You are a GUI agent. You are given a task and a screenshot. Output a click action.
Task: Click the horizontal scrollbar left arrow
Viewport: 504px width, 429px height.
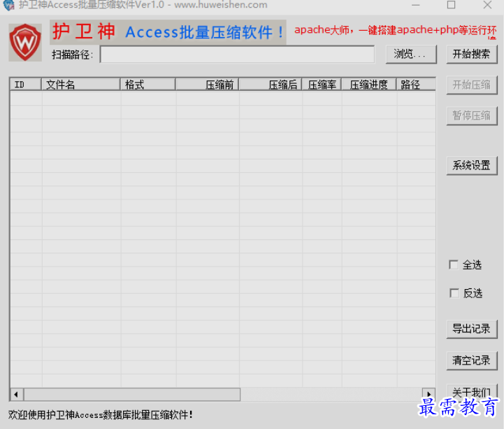pos(16,394)
